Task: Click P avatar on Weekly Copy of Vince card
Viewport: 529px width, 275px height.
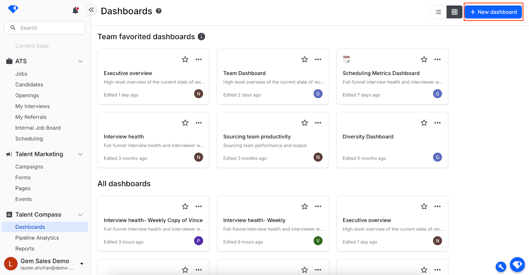Action: (199, 241)
